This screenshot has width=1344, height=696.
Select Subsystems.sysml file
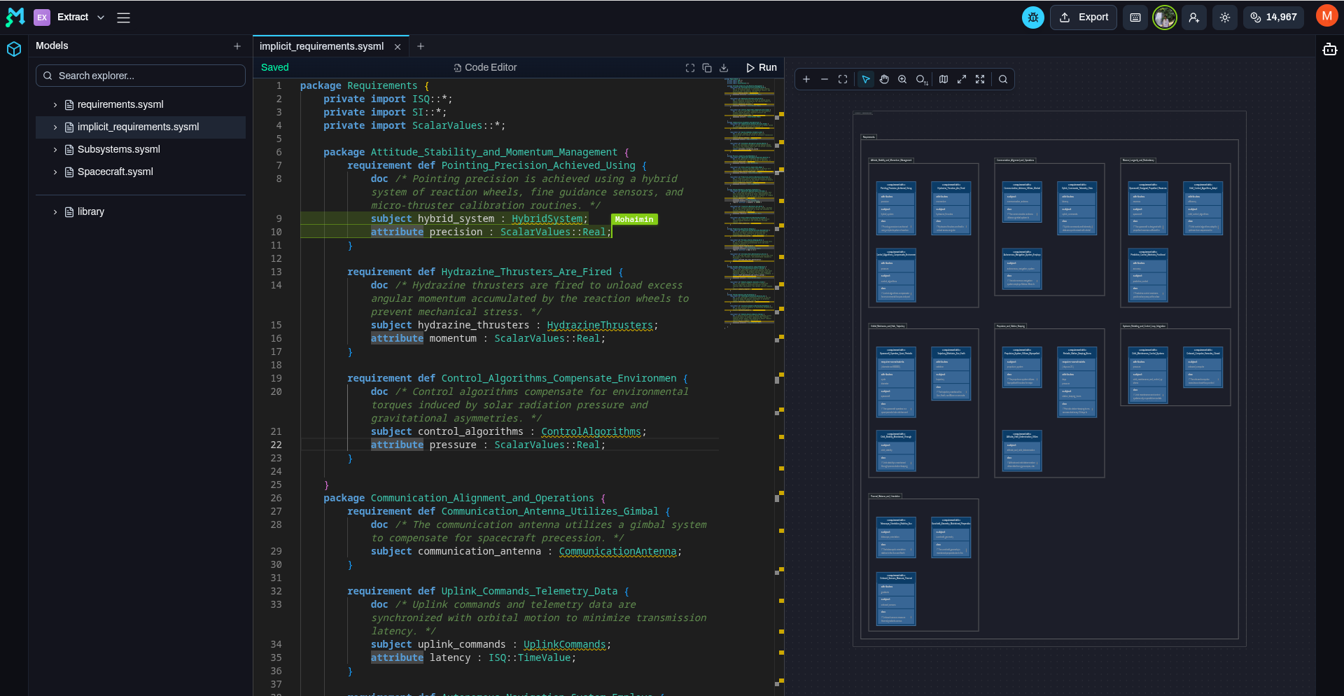pos(119,149)
